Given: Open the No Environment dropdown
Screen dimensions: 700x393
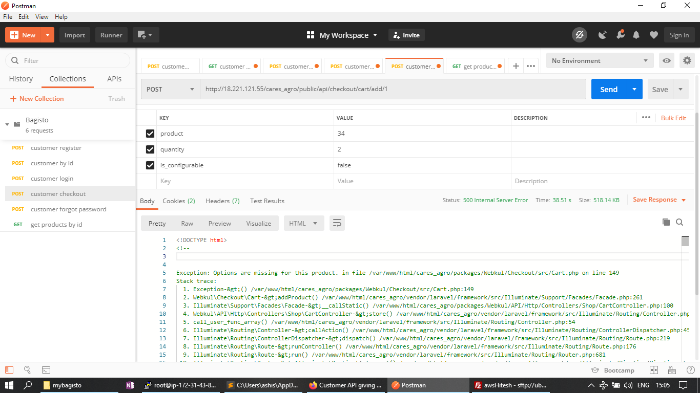Looking at the screenshot, I should pyautogui.click(x=600, y=60).
